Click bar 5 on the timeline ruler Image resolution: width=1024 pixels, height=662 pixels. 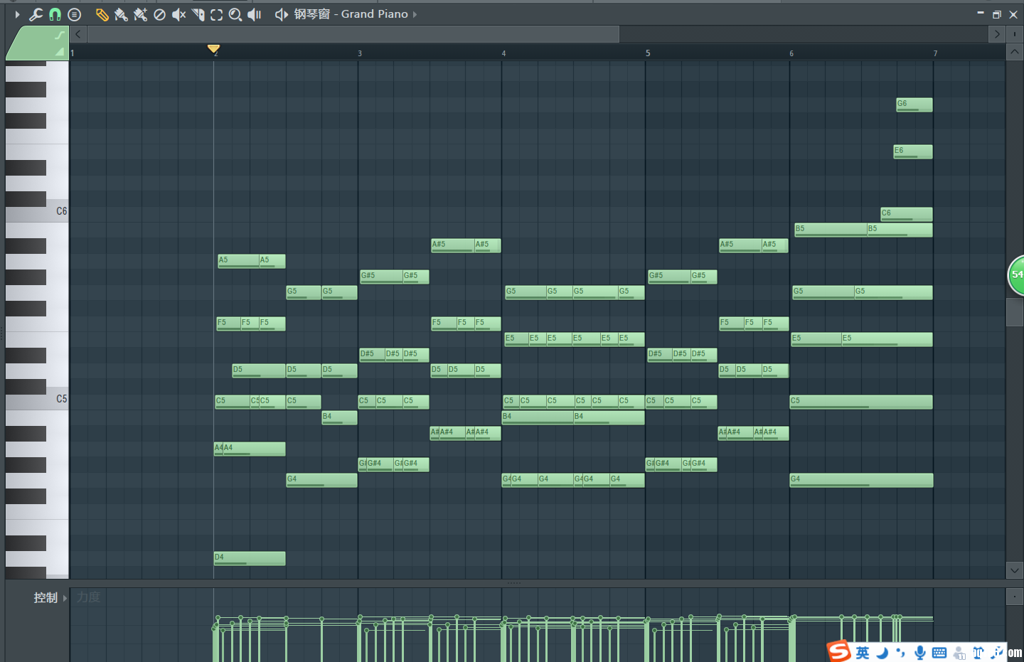648,53
